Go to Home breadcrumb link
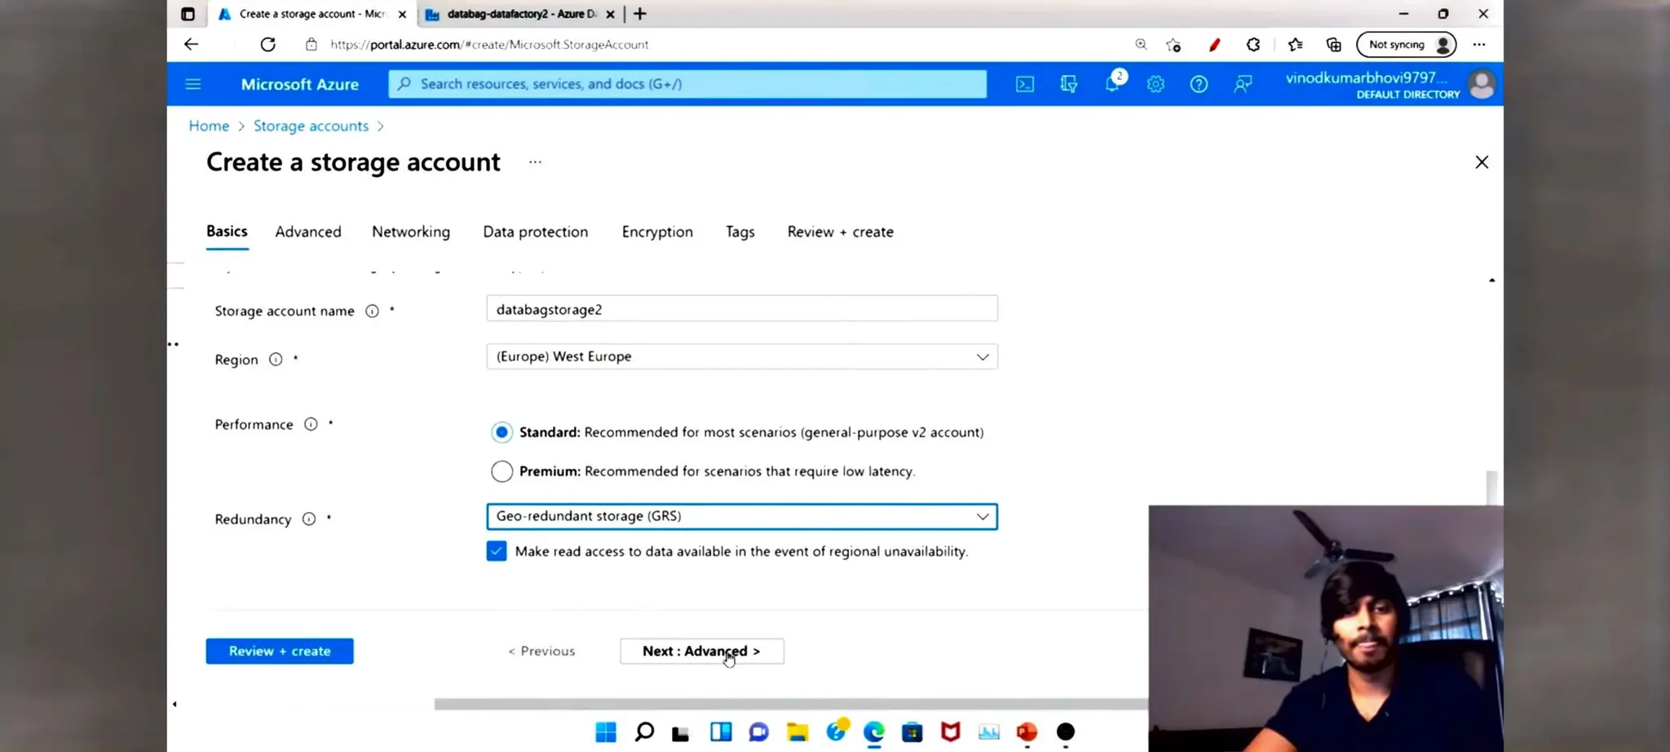 pyautogui.click(x=209, y=126)
